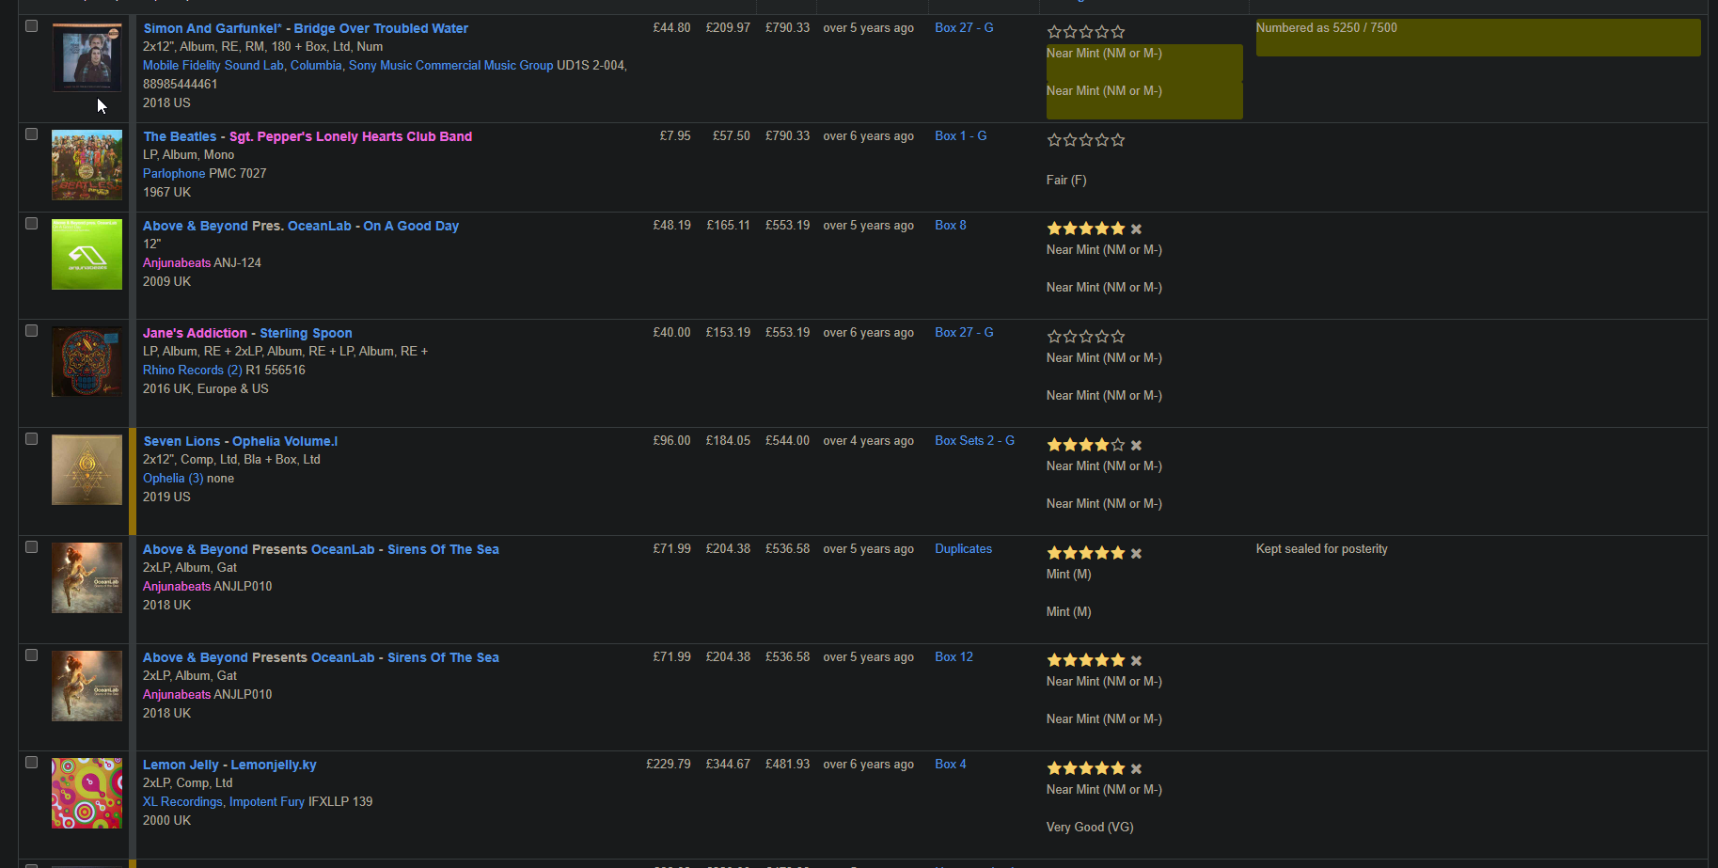Clear the rating for Ophelia Volume.I

[1136, 446]
